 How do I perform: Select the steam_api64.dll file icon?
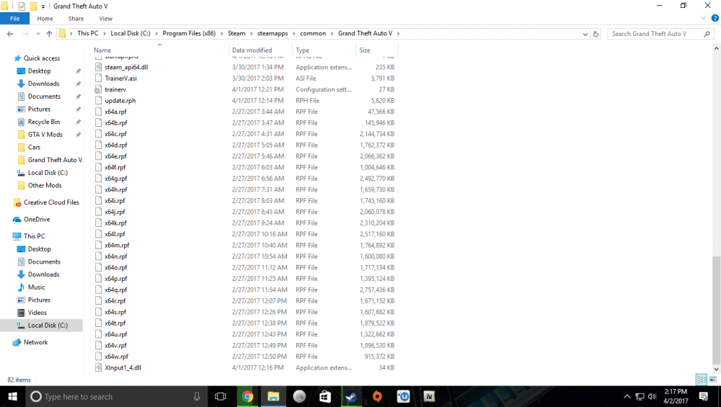98,67
